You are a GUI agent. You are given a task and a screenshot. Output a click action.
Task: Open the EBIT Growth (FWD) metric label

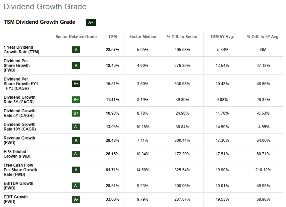(16, 199)
